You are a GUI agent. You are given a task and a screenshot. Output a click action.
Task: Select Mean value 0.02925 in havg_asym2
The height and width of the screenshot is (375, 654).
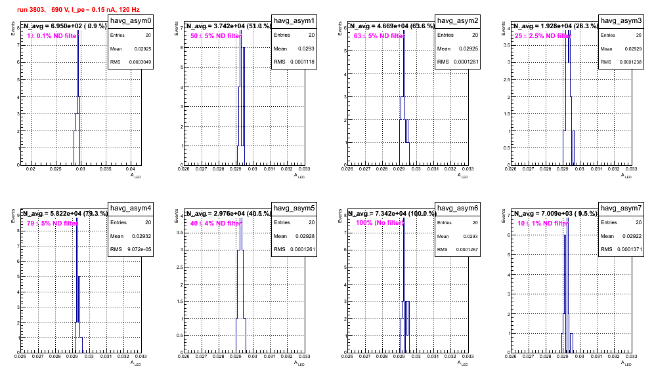(x=469, y=49)
